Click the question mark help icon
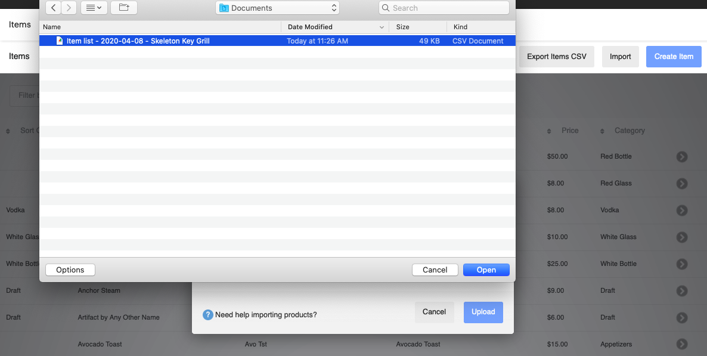 207,314
